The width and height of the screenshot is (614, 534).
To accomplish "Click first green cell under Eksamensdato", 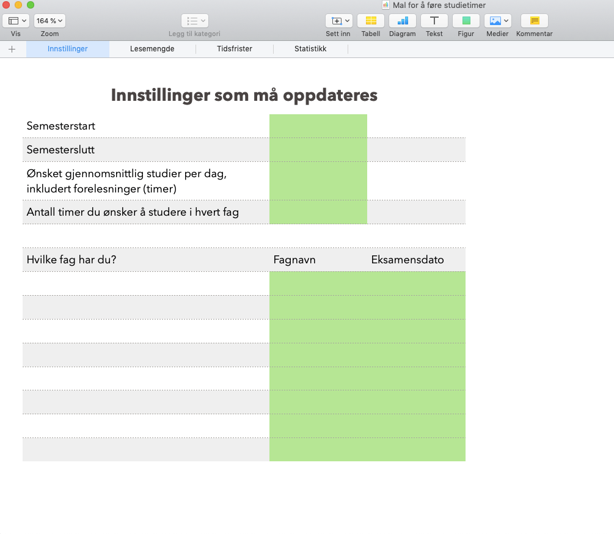I will (x=416, y=283).
